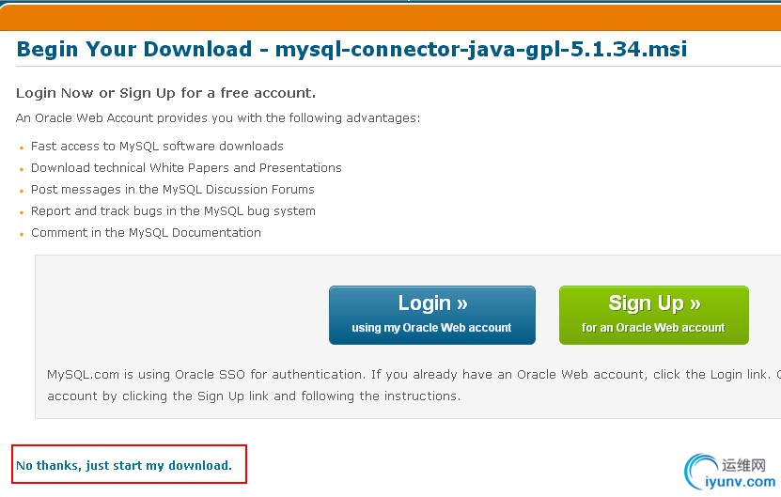Click Post messages in MySQL Discussion Forums
Image resolution: width=781 pixels, height=497 pixels.
click(x=173, y=189)
